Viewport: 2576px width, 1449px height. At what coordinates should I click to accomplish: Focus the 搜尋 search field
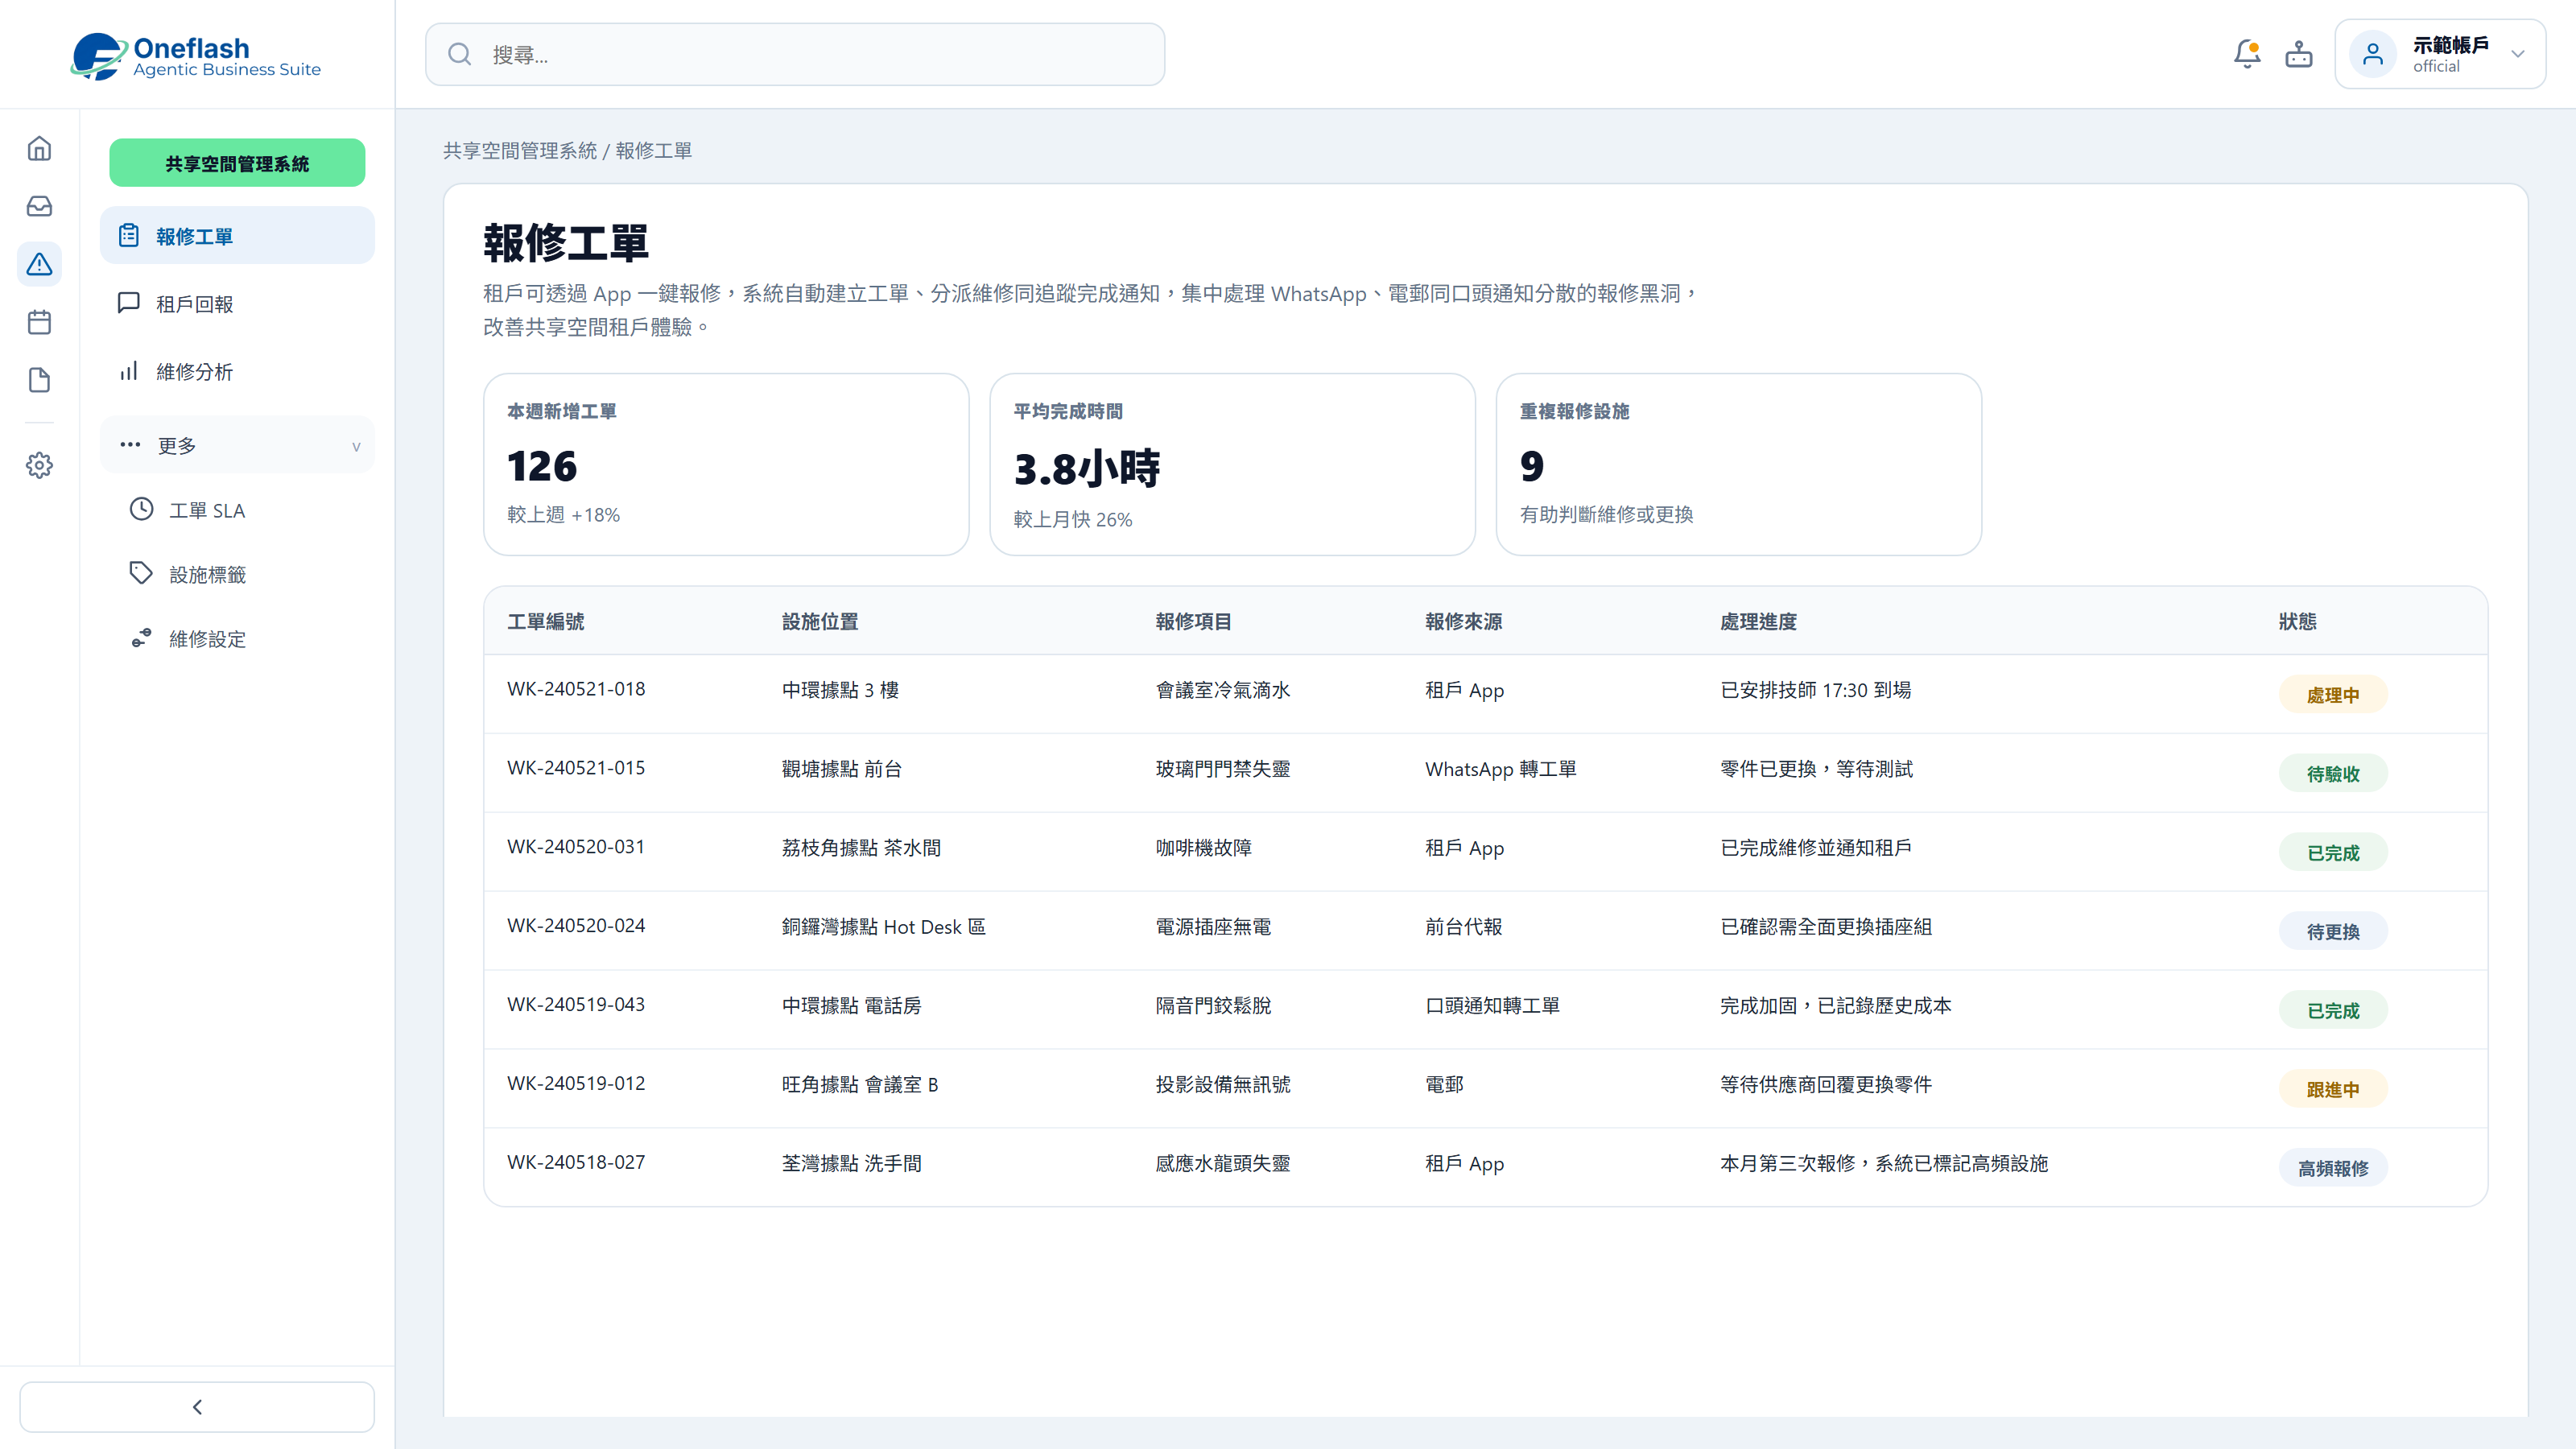(795, 54)
